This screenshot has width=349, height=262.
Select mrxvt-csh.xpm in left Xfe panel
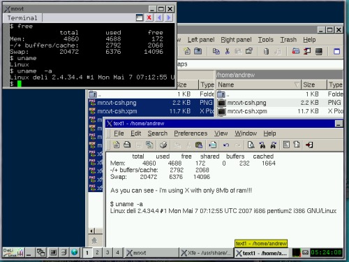tap(151, 111)
